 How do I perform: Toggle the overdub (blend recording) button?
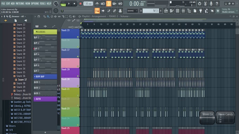(x=114, y=4)
